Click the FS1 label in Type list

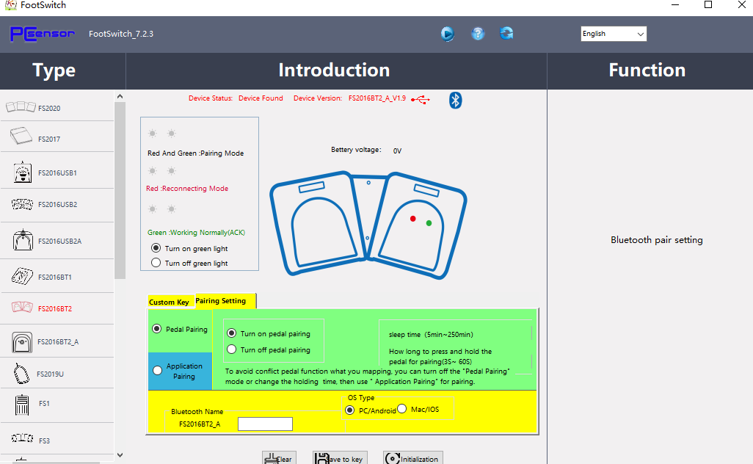point(44,404)
